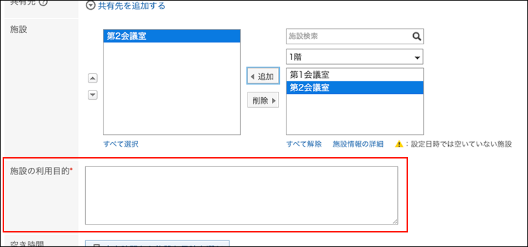Select 第2会議室 in the selected facilities list
Image resolution: width=528 pixels, height=247 pixels.
pyautogui.click(x=172, y=36)
